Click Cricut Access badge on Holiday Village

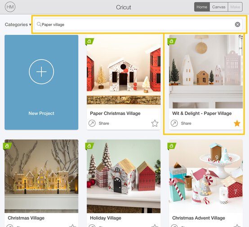coord(89,146)
